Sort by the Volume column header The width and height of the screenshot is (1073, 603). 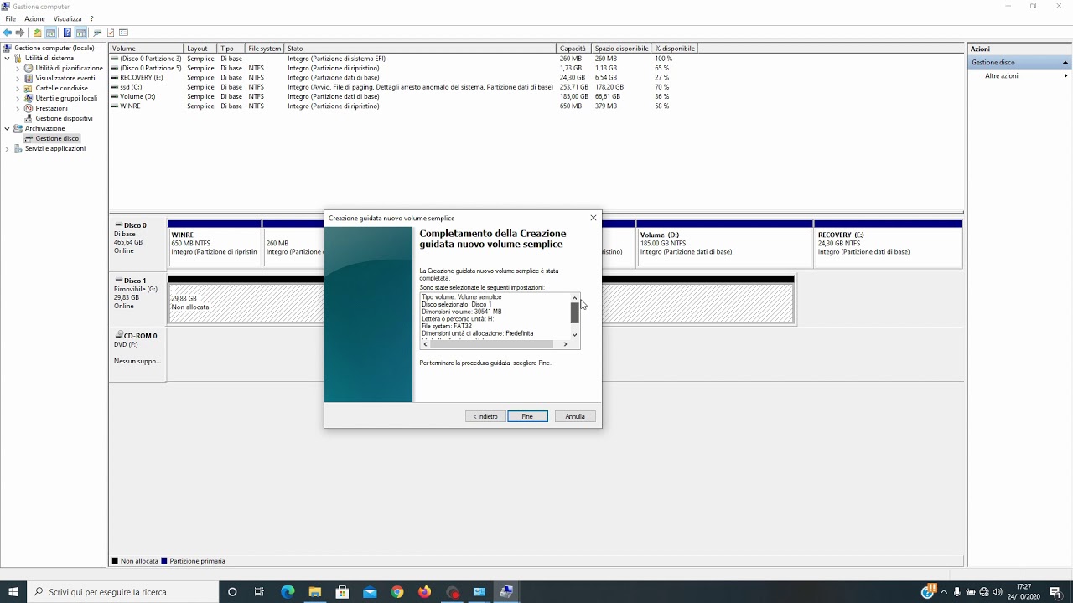tap(146, 49)
